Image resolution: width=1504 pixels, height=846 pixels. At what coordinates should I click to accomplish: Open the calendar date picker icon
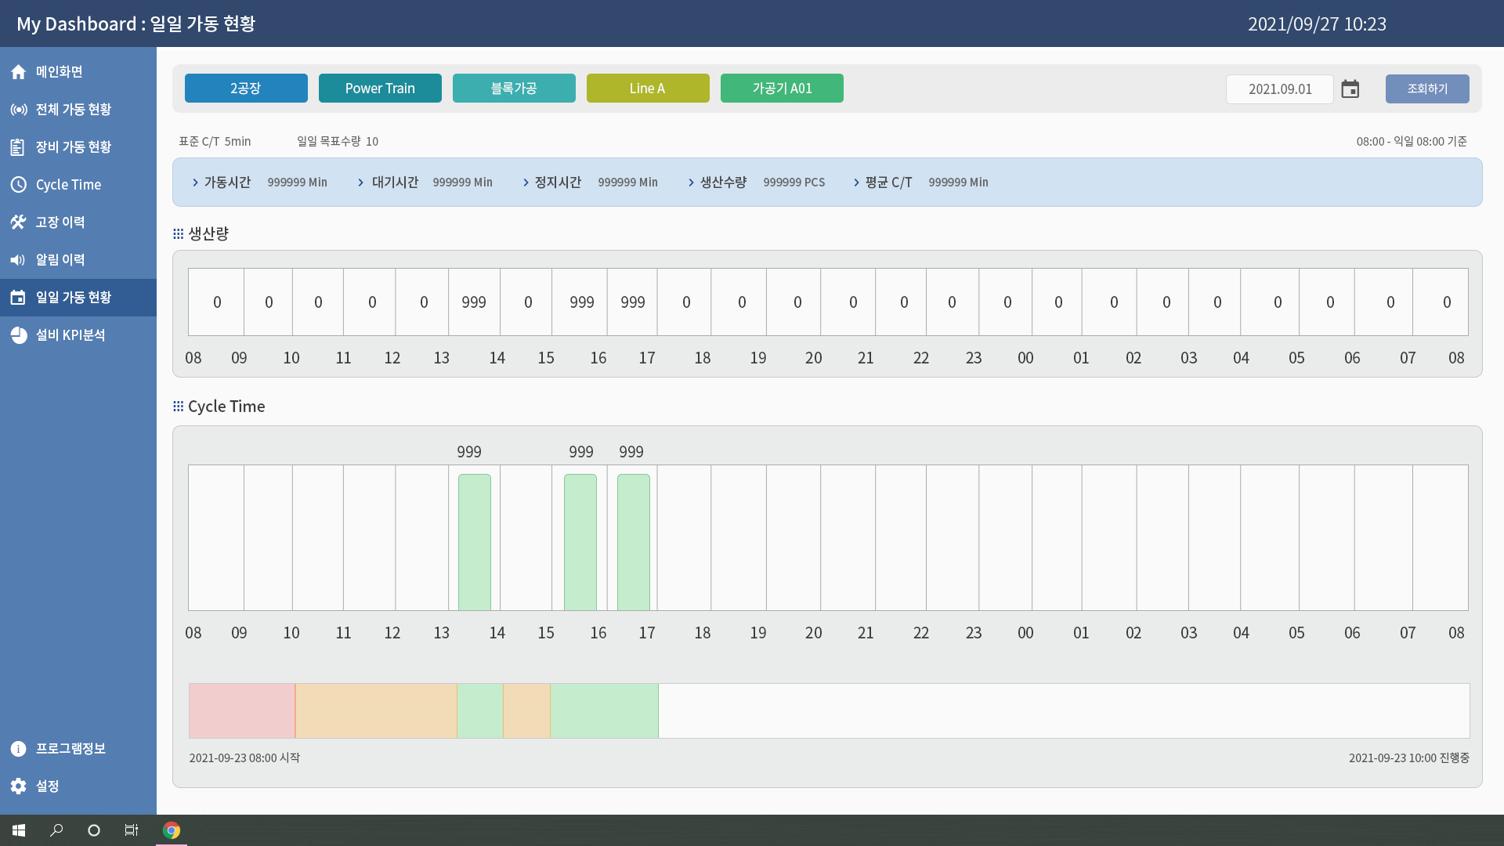(x=1350, y=89)
